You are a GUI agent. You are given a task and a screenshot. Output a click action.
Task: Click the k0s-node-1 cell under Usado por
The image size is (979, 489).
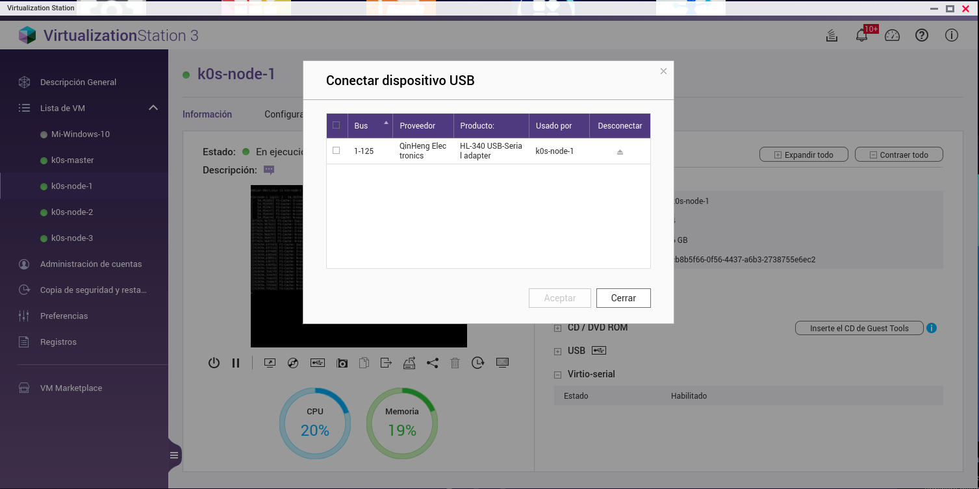(555, 151)
